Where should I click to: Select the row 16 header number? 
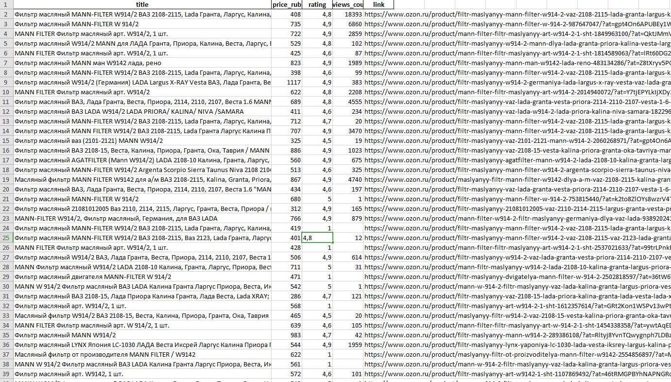point(6,150)
